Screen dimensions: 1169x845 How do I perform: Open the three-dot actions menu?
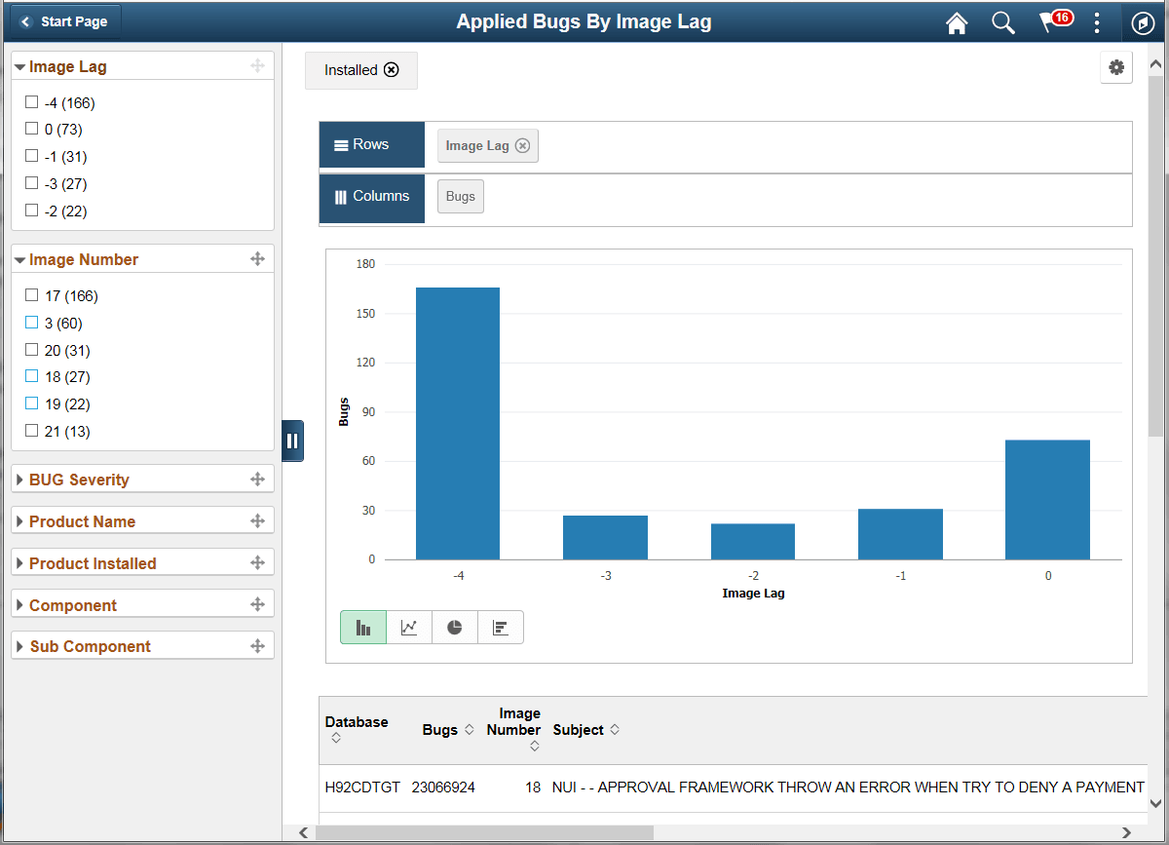coord(1097,22)
